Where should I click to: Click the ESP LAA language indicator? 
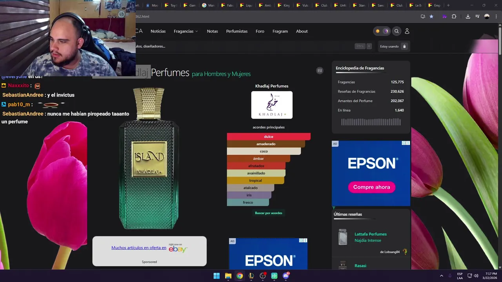(460, 276)
